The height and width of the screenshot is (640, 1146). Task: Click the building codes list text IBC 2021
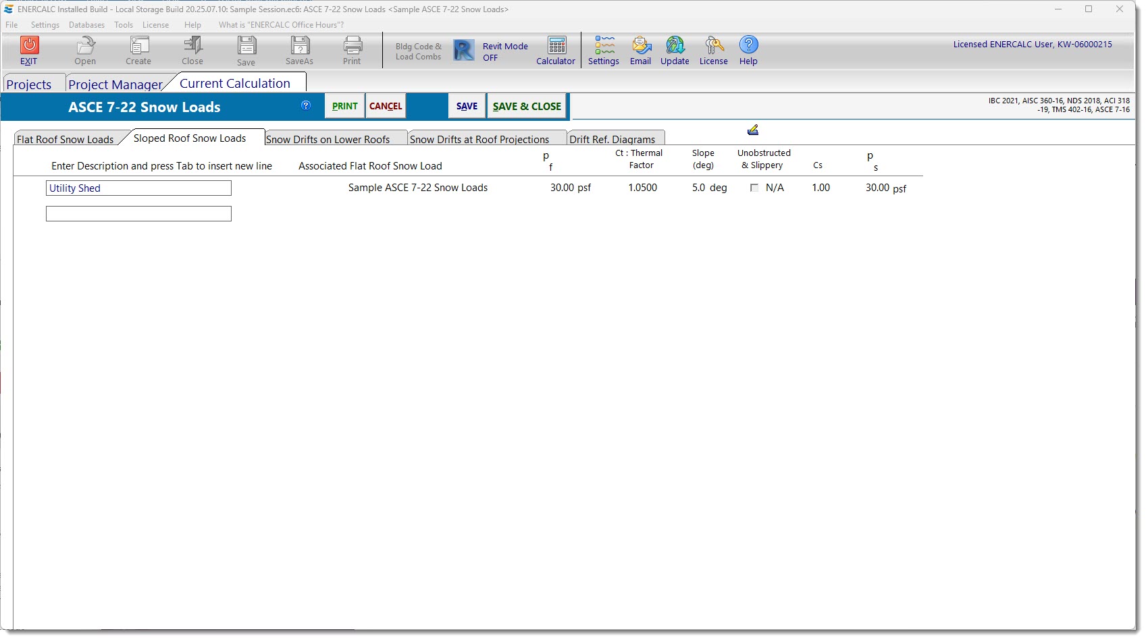click(x=1059, y=105)
